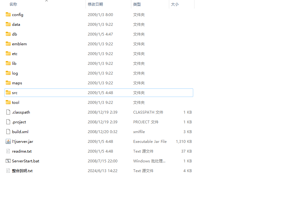Select the file name 整合說明.txt

coord(22,171)
